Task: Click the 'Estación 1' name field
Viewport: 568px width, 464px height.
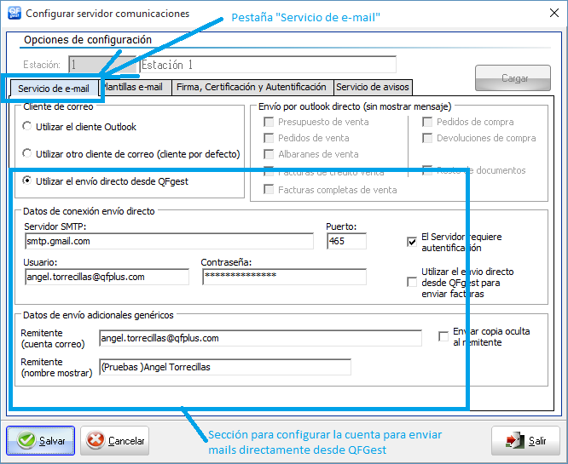Action: pos(268,65)
